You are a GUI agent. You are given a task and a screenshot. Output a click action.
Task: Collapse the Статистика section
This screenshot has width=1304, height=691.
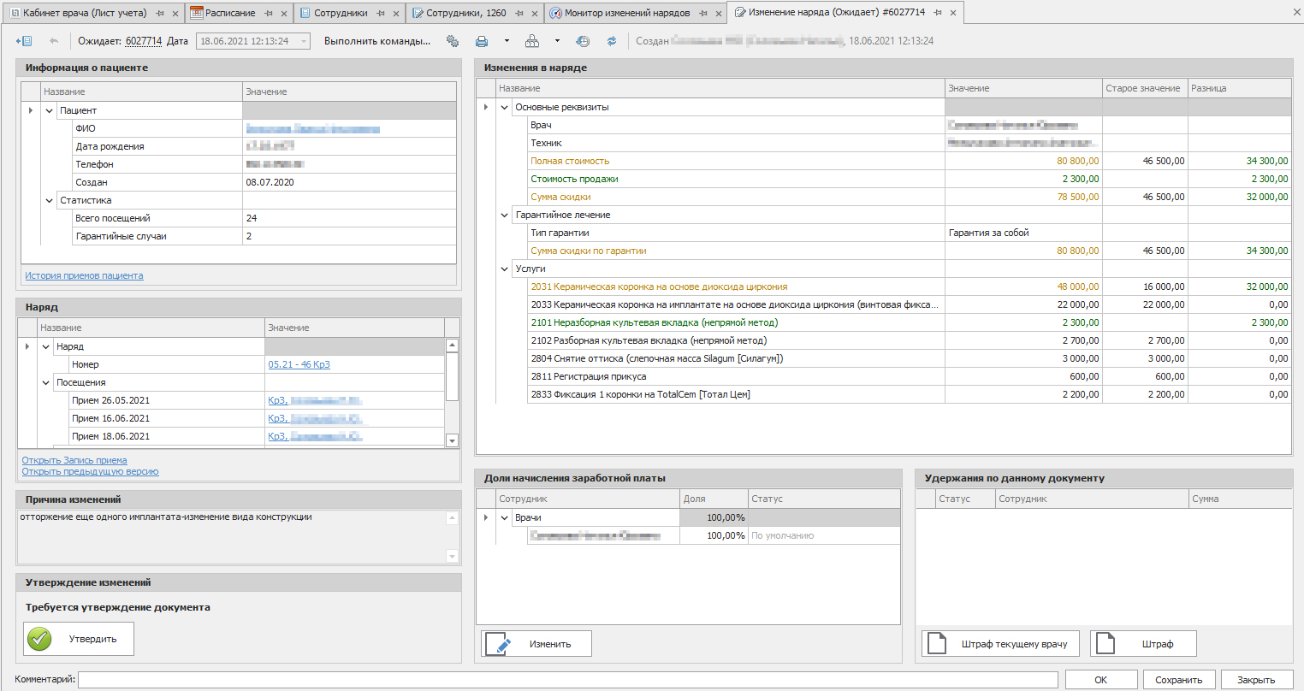tap(50, 200)
